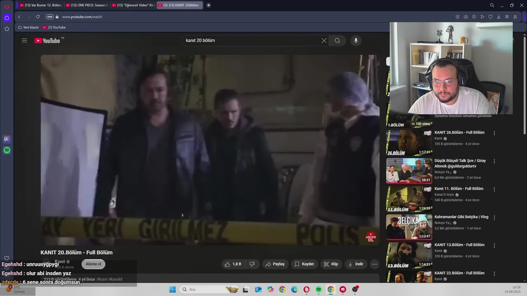Image resolution: width=527 pixels, height=296 pixels.
Task: Switch to Var Bunlar 12. Bölüm tab
Action: (x=40, y=5)
